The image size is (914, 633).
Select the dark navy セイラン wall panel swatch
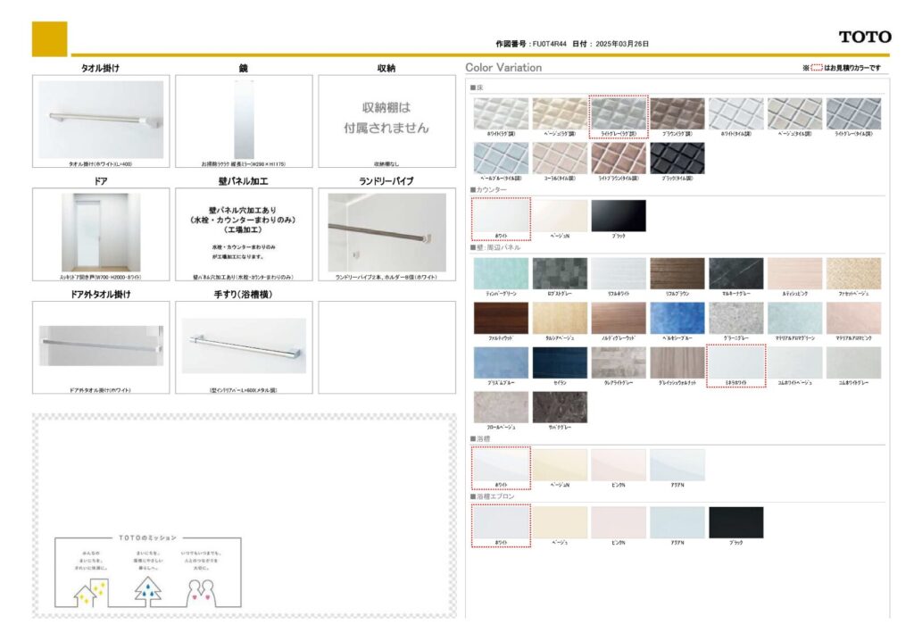click(560, 362)
